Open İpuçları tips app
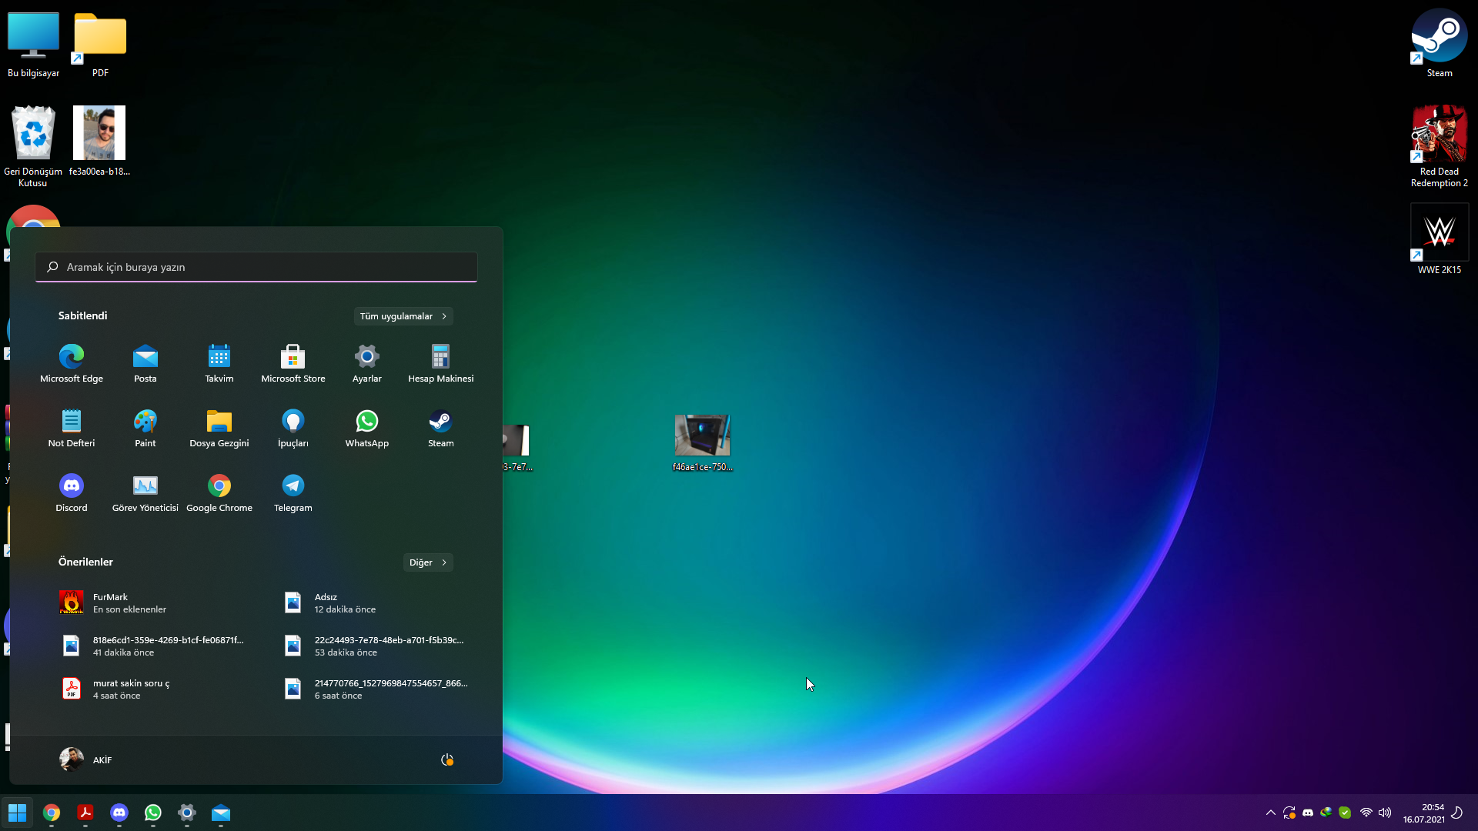 point(293,427)
